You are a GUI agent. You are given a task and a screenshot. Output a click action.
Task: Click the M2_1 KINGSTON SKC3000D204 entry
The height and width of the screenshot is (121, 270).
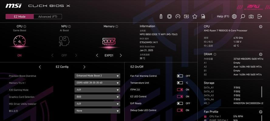tap(234, 103)
